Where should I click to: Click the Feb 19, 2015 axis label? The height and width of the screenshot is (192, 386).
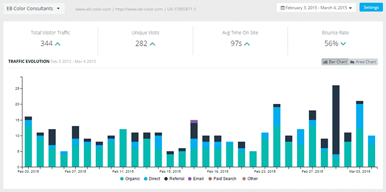[x=217, y=171]
